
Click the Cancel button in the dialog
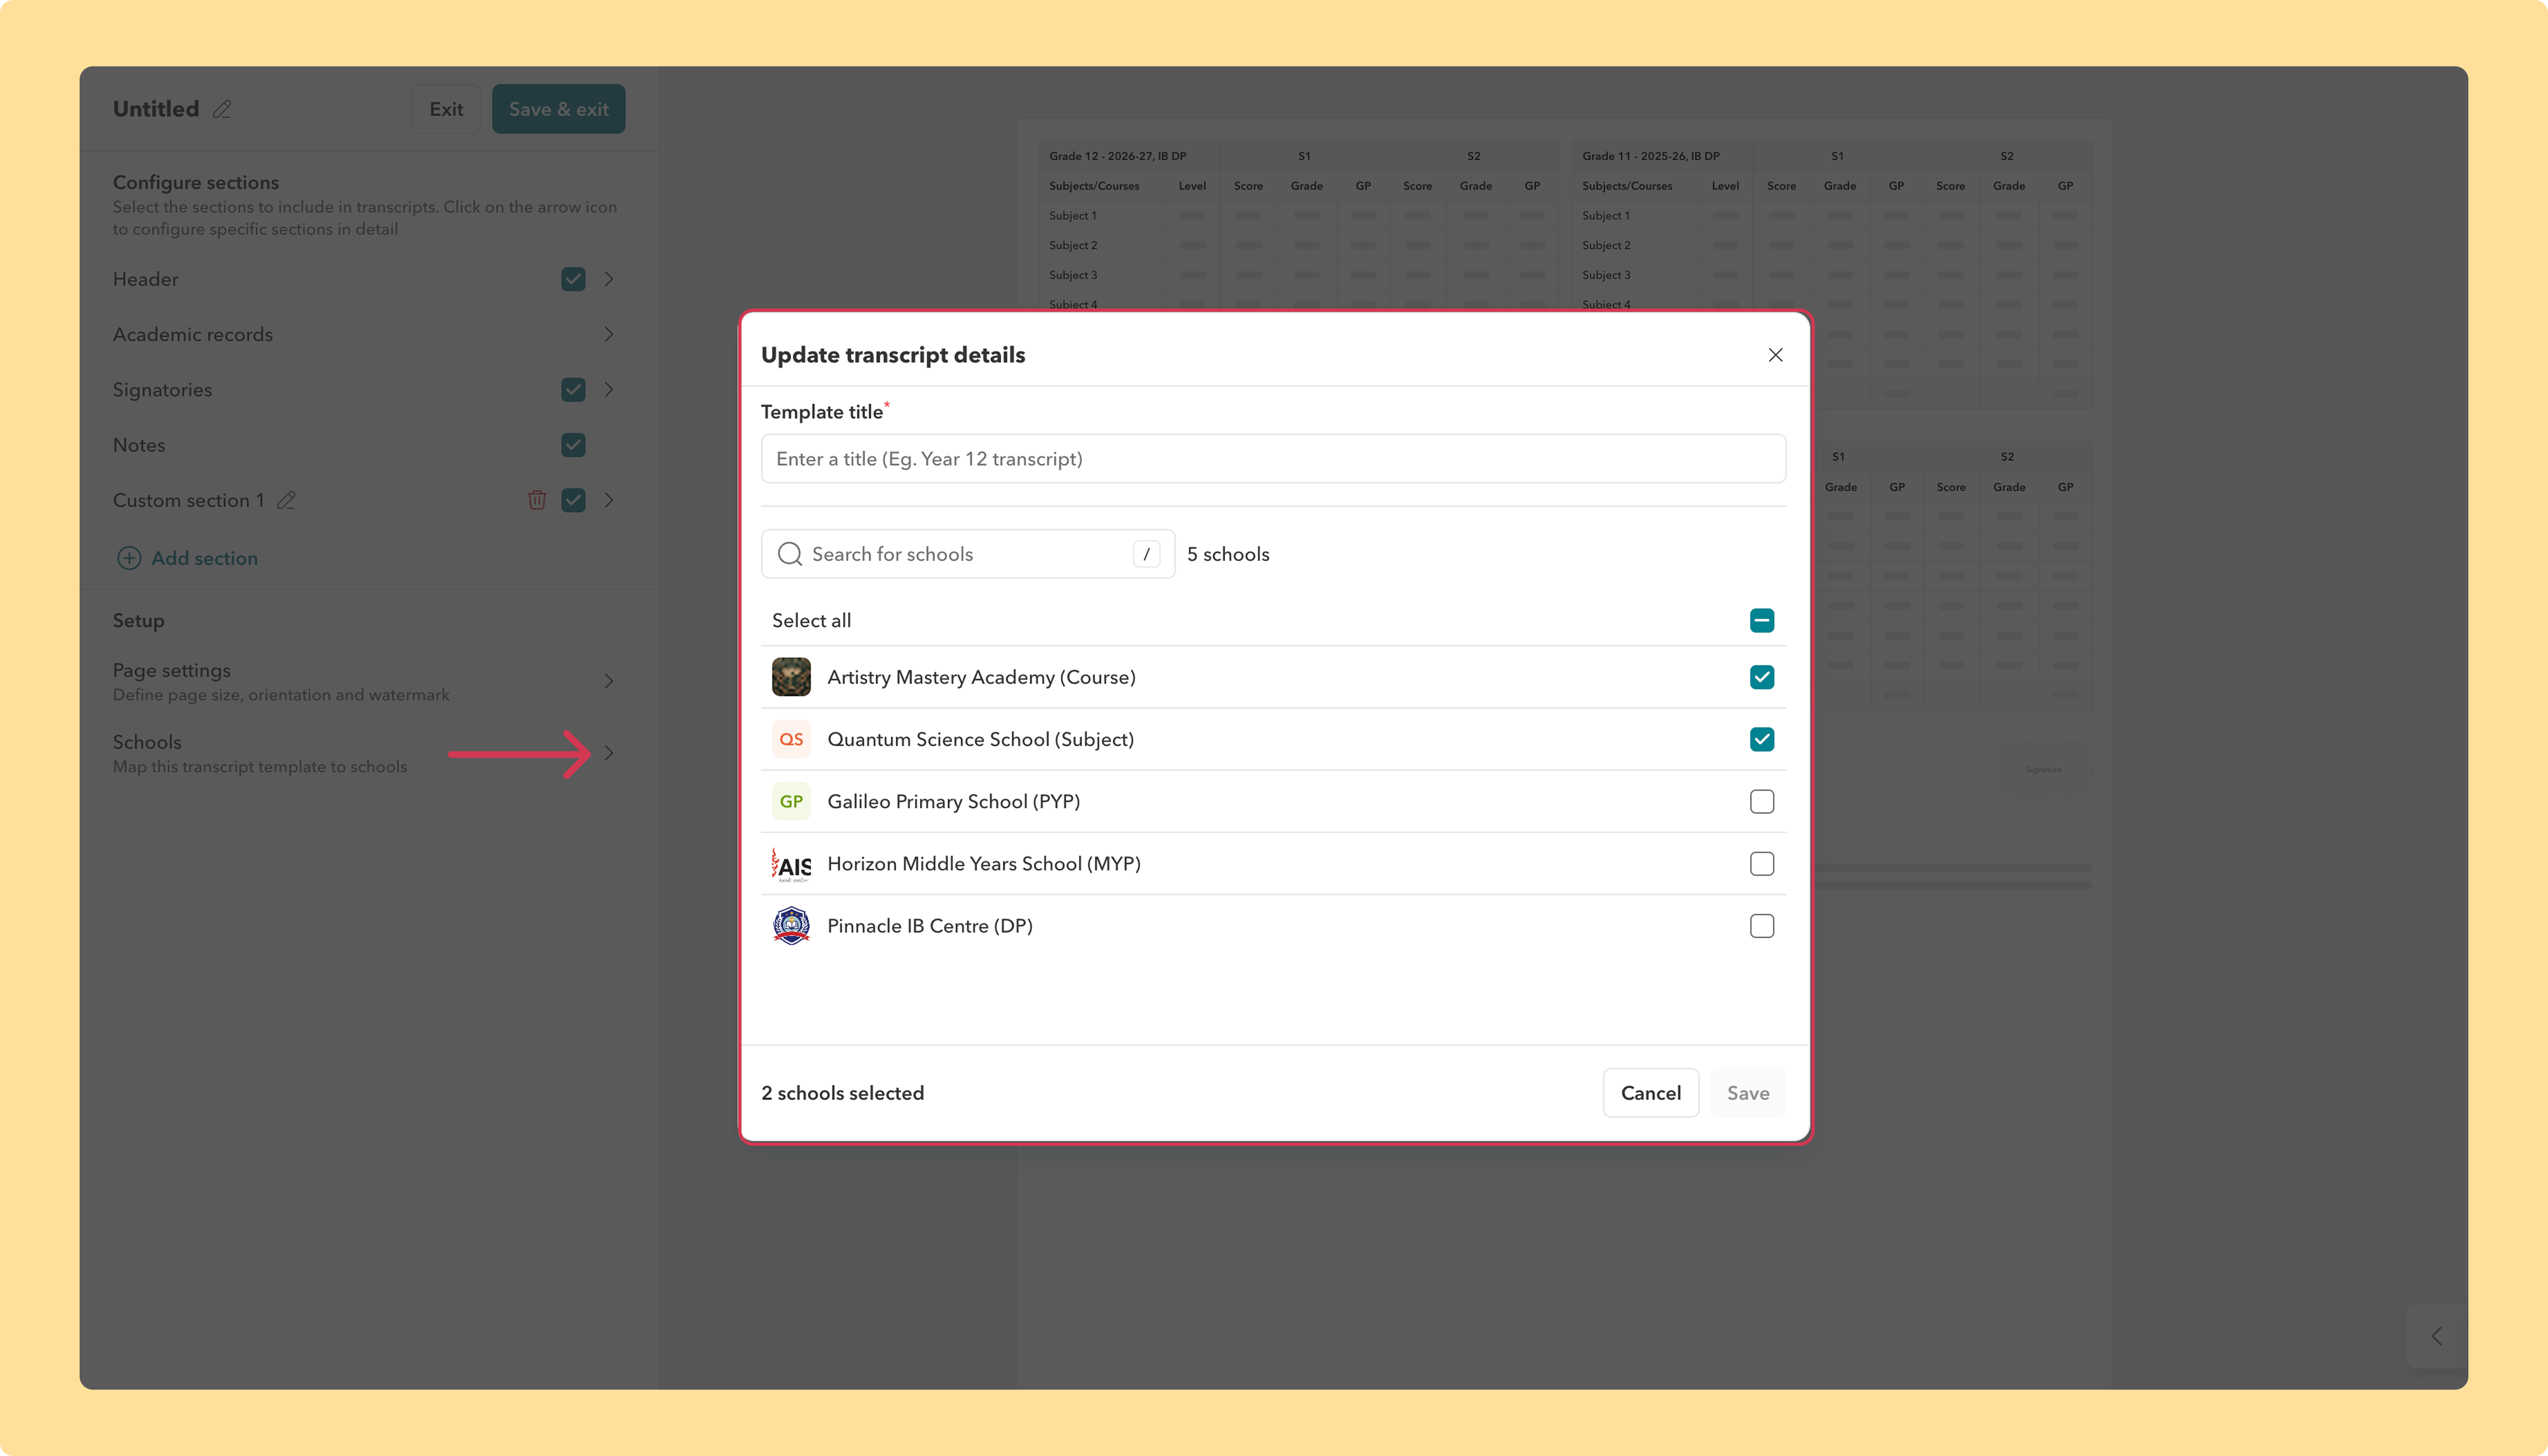1651,1093
